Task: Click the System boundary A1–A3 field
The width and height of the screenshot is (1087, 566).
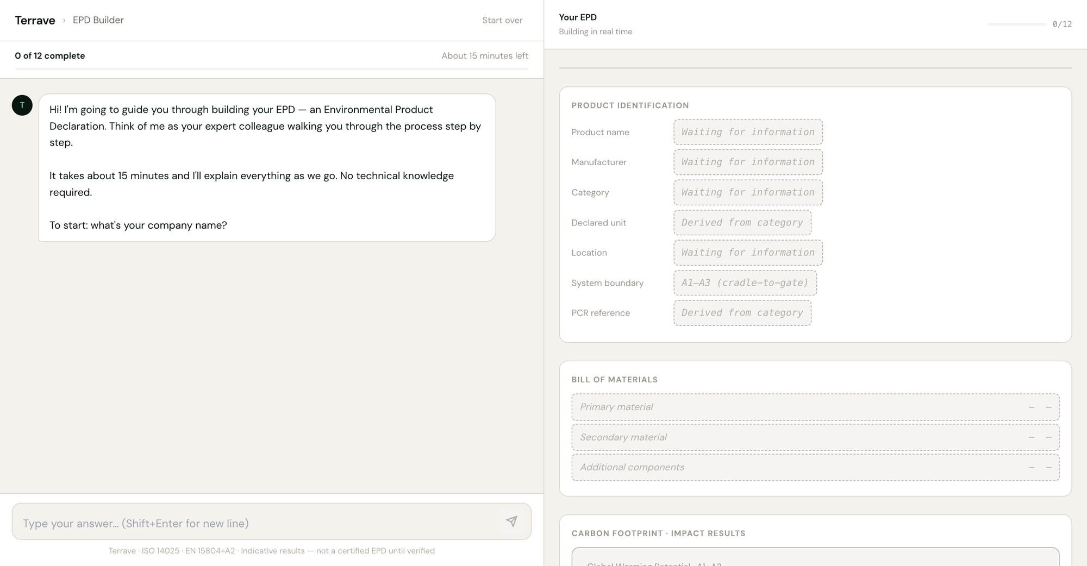Action: 745,283
